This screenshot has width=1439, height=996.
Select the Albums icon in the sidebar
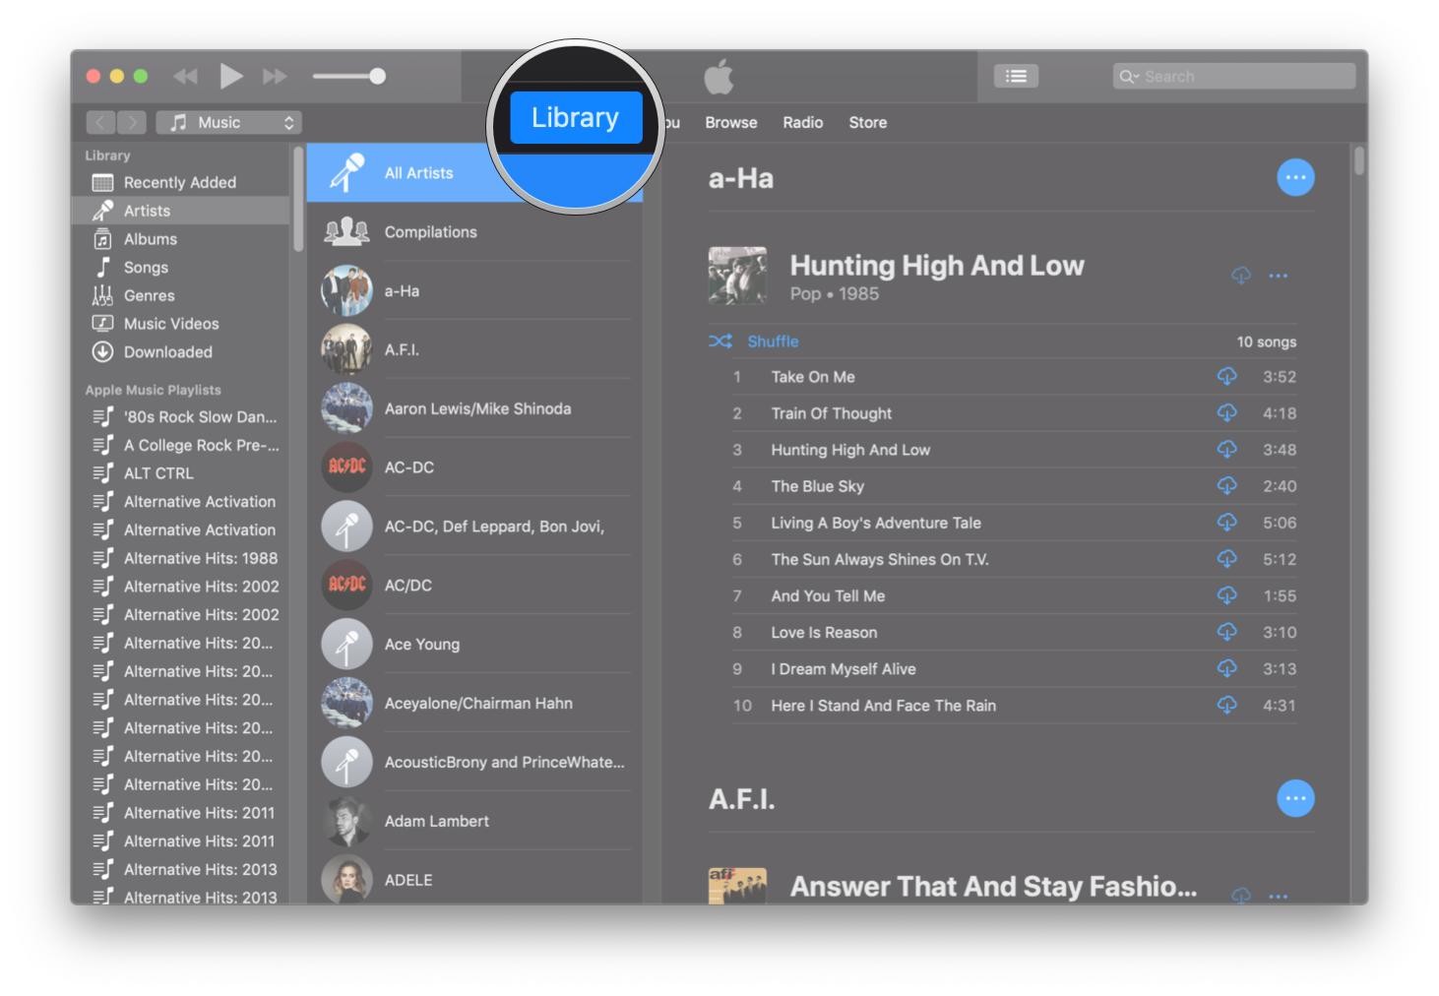(150, 238)
